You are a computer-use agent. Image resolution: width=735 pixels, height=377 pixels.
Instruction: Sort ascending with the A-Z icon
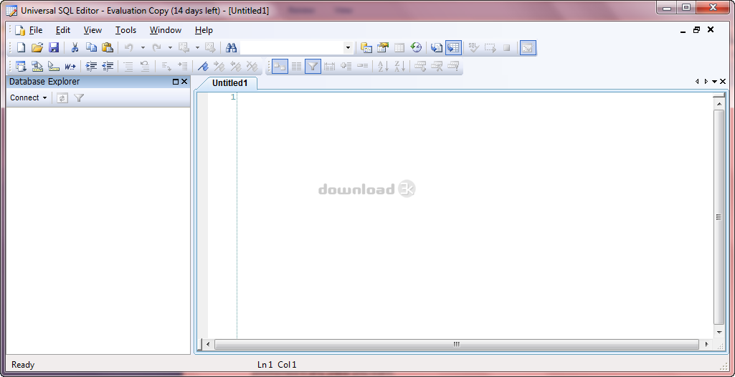384,67
